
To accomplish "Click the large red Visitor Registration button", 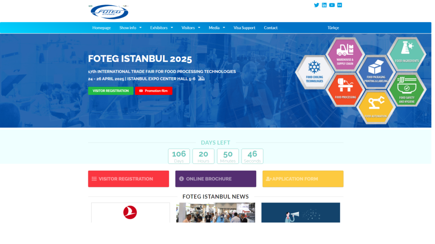I will coord(128,179).
